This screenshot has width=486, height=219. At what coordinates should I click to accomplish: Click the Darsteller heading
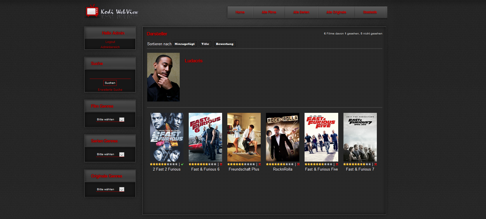tap(157, 34)
